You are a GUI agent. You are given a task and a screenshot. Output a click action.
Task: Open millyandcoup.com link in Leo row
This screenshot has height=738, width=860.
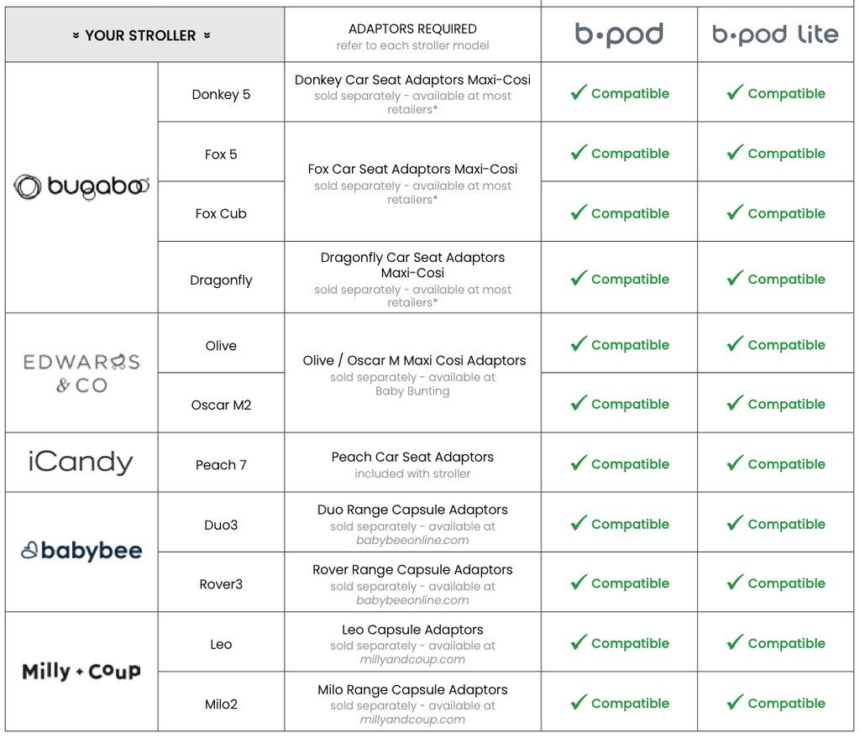[412, 659]
